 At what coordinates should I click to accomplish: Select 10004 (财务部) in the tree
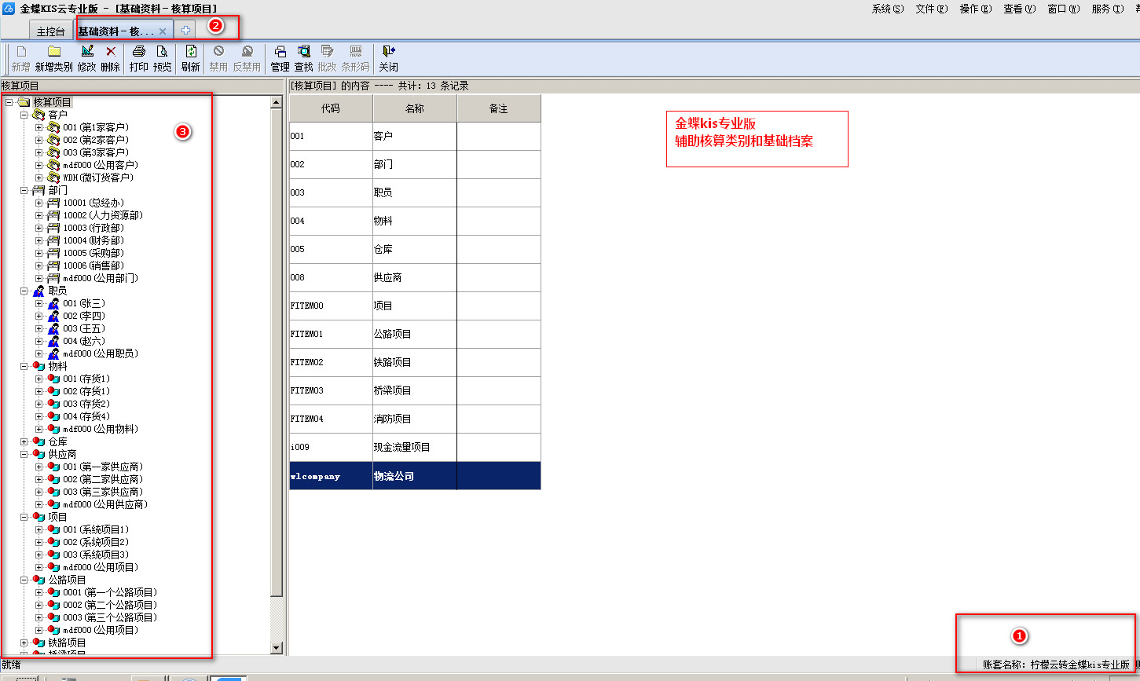pos(93,240)
